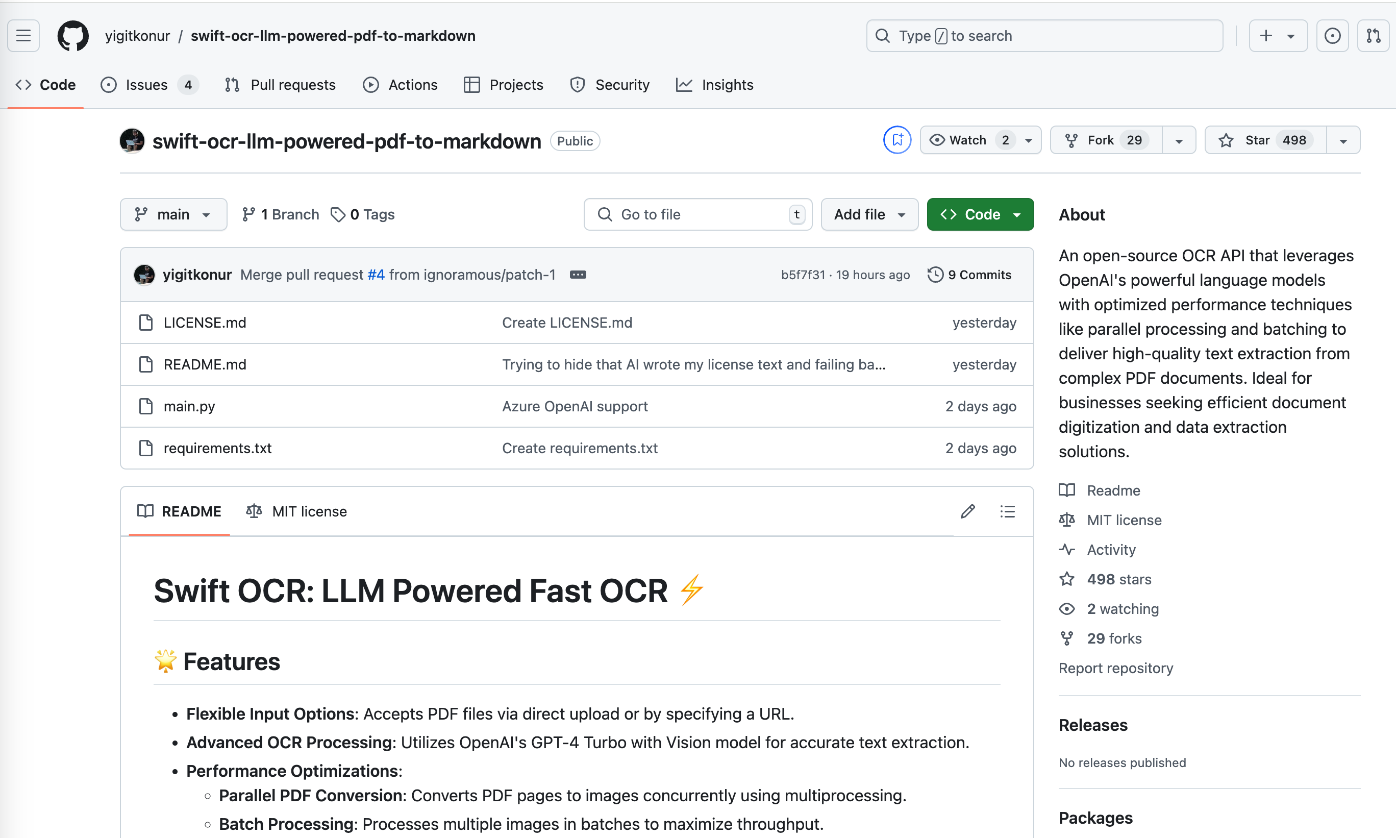Image resolution: width=1396 pixels, height=838 pixels.
Task: Open the Pull requests tab
Action: [280, 85]
